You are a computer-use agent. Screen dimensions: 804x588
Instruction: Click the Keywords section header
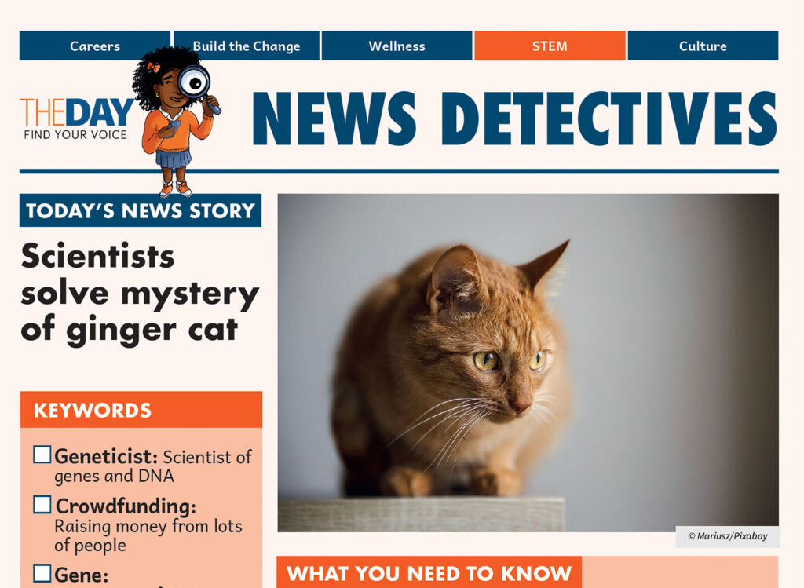click(141, 410)
